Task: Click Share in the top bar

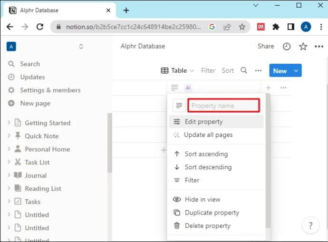Action: pos(266,46)
